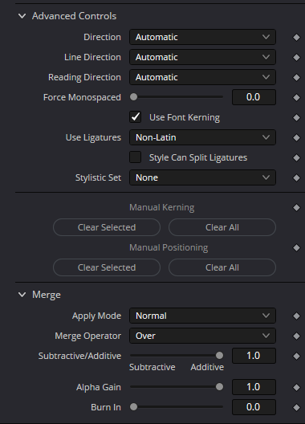
Task: Add keyframe for Line Direction
Action: point(297,57)
